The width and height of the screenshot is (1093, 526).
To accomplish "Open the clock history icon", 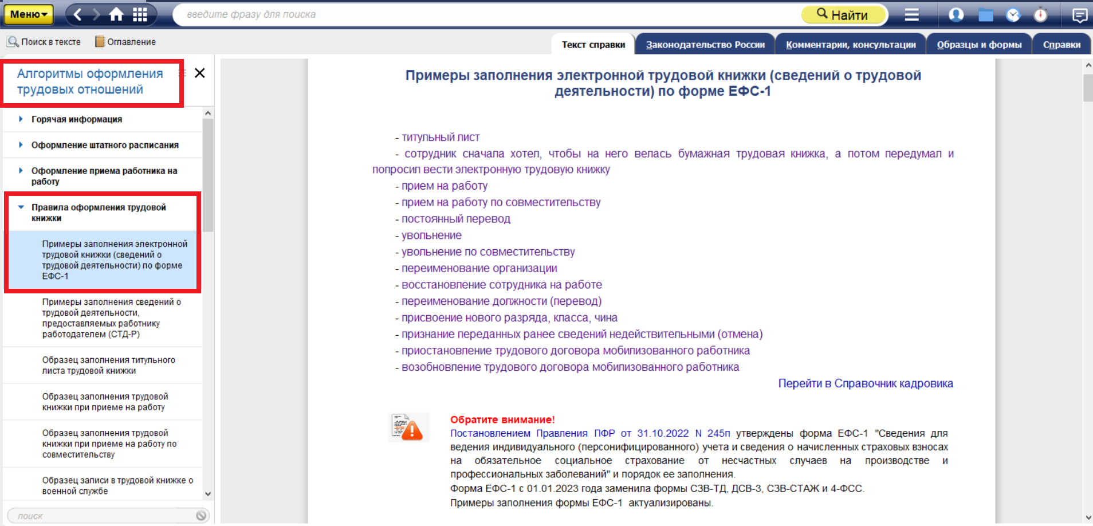I will [x=1013, y=14].
